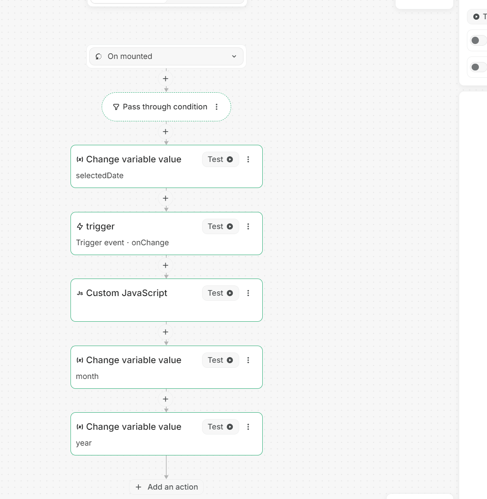Open three-dot menu for trigger action
487x499 pixels.
pyautogui.click(x=248, y=226)
